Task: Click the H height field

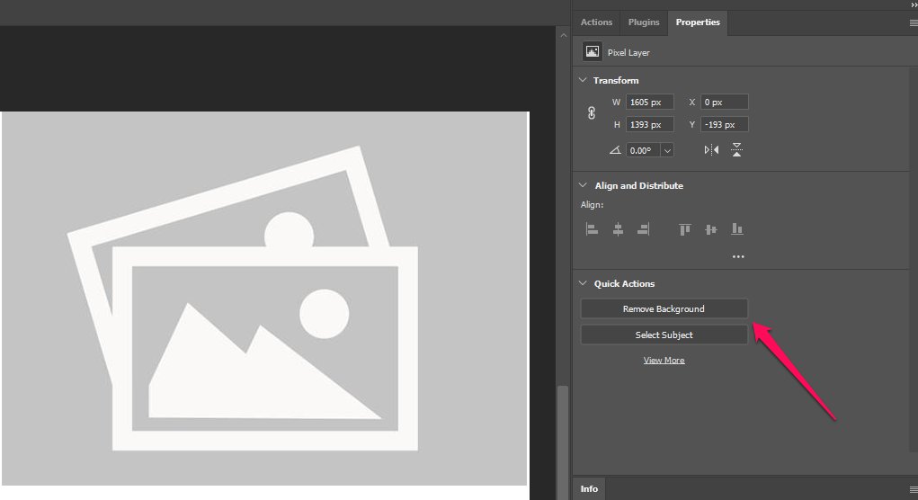Action: coord(649,124)
